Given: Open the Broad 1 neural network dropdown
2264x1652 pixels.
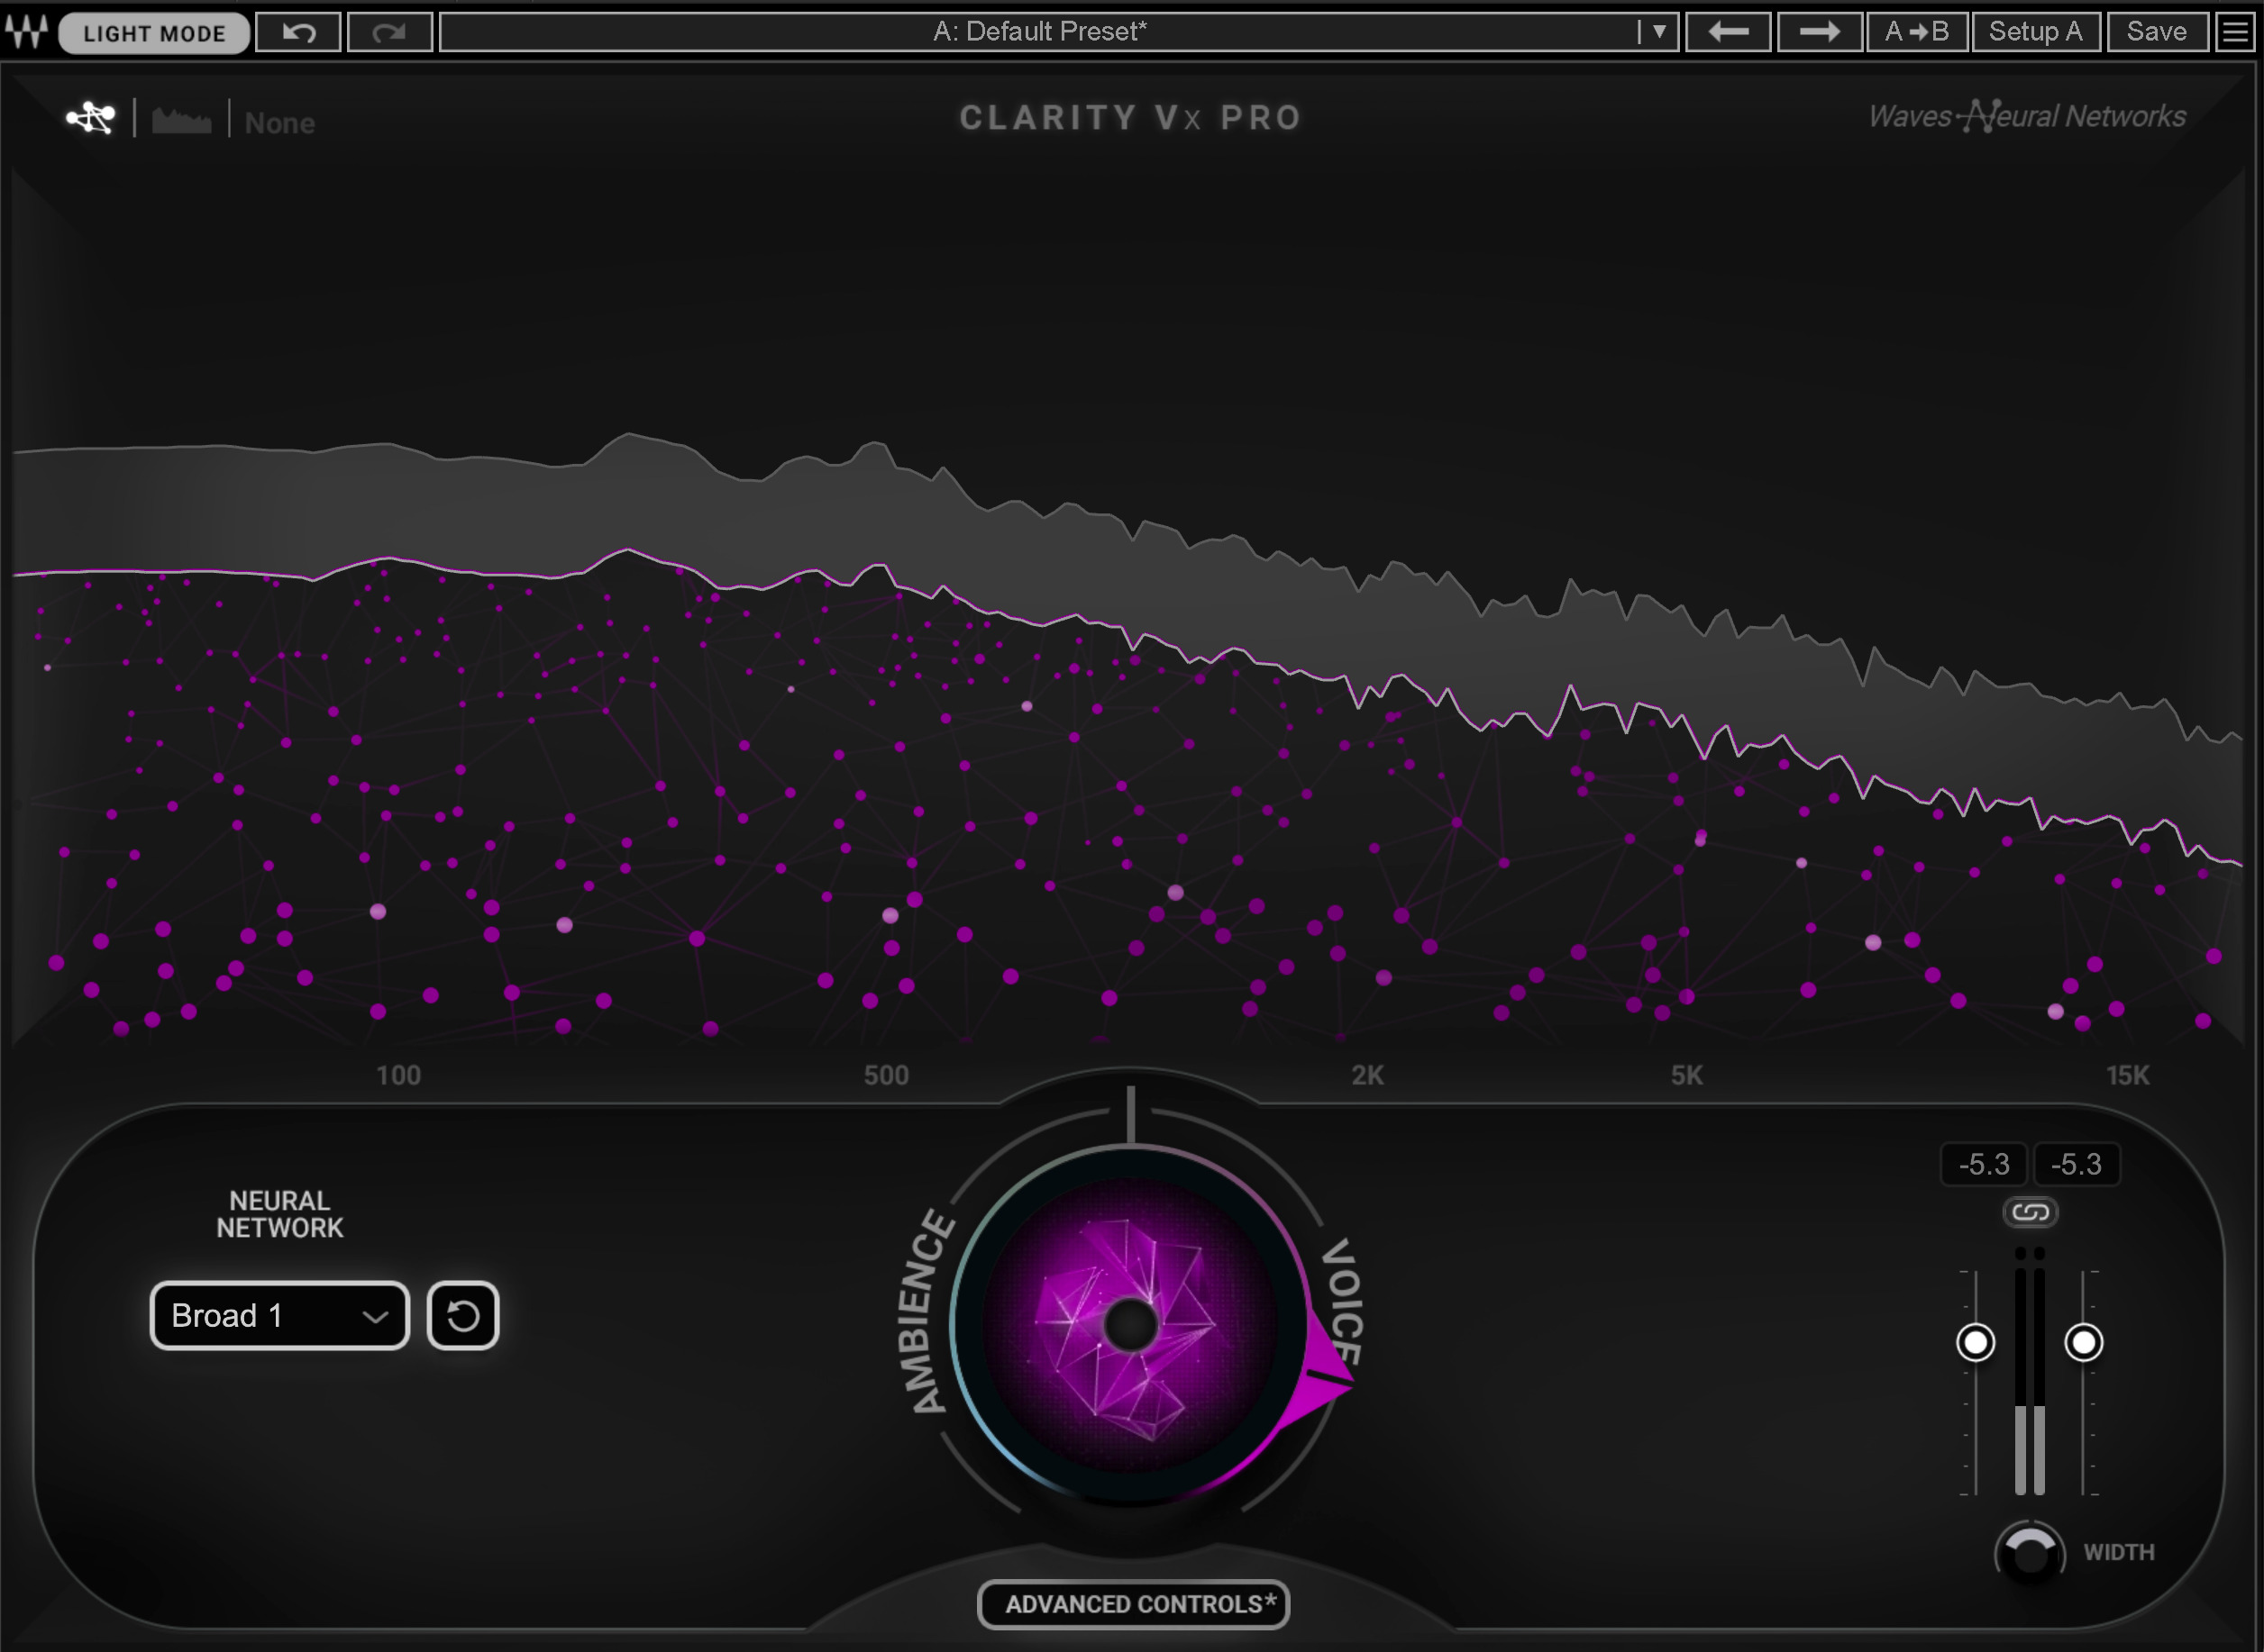Looking at the screenshot, I should 279,1315.
